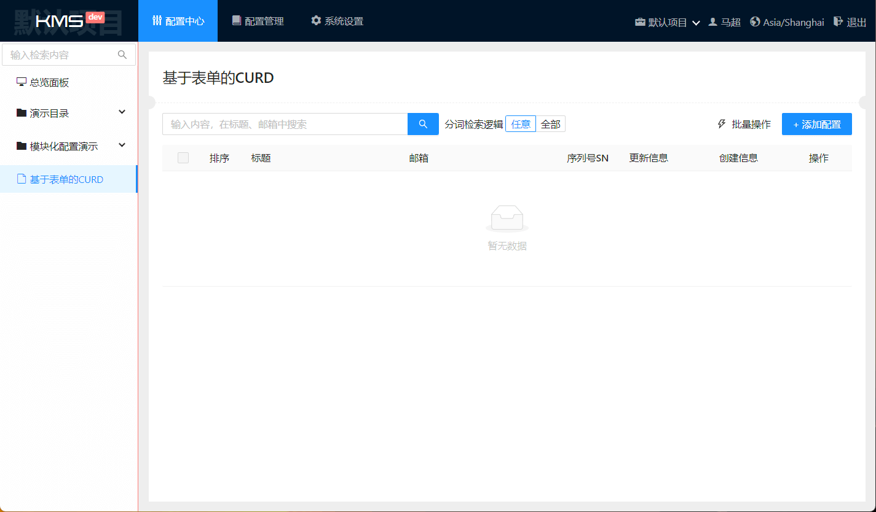Select the 任意 search logic option
Image resolution: width=876 pixels, height=512 pixels.
tap(521, 124)
